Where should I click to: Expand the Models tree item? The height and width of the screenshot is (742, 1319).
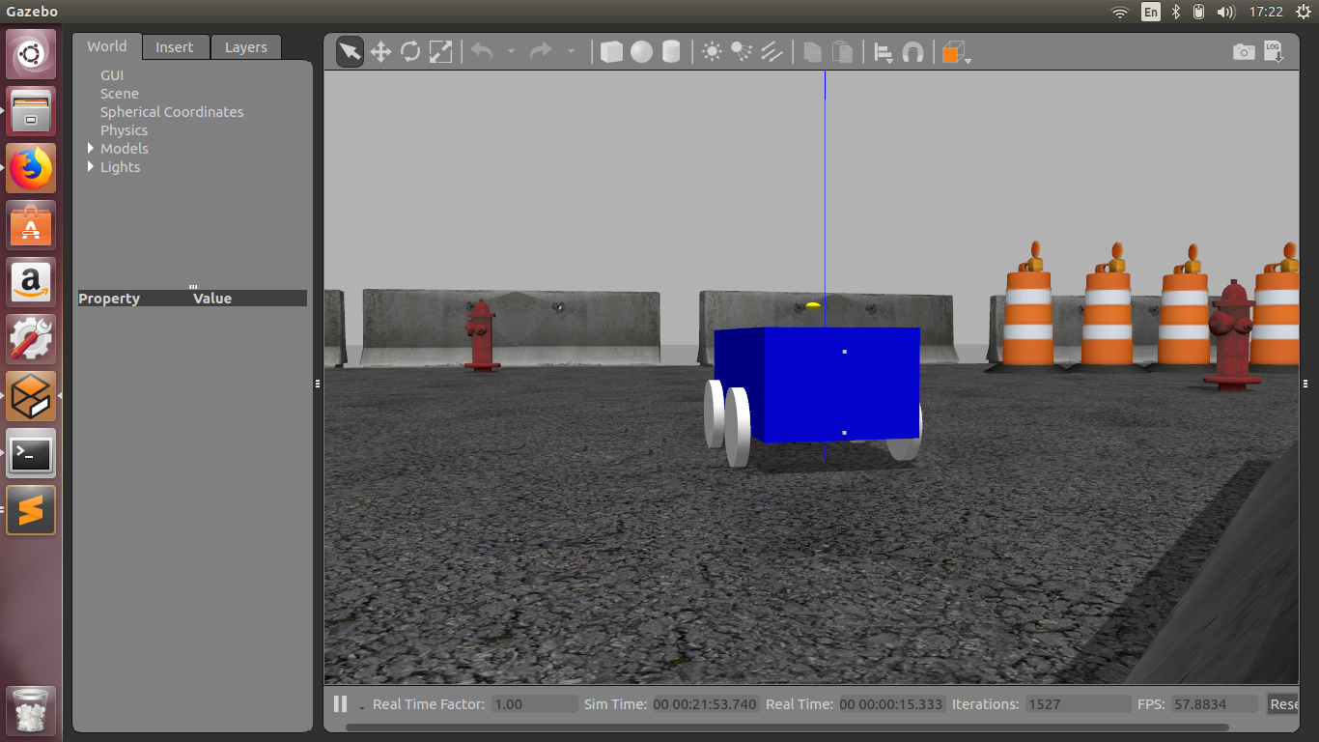93,148
